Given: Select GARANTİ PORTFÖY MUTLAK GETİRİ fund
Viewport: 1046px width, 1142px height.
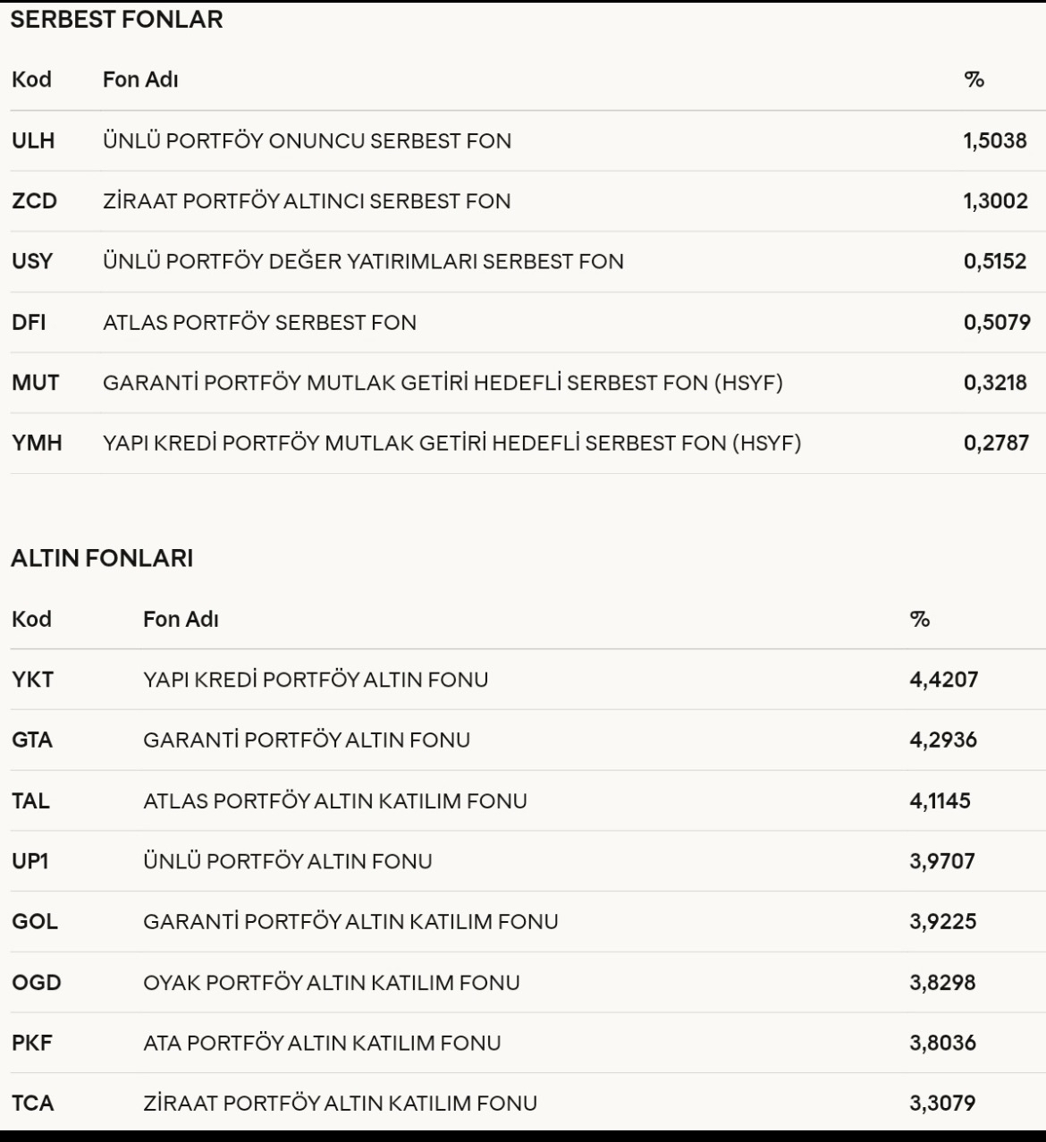Looking at the screenshot, I should click(x=443, y=383).
